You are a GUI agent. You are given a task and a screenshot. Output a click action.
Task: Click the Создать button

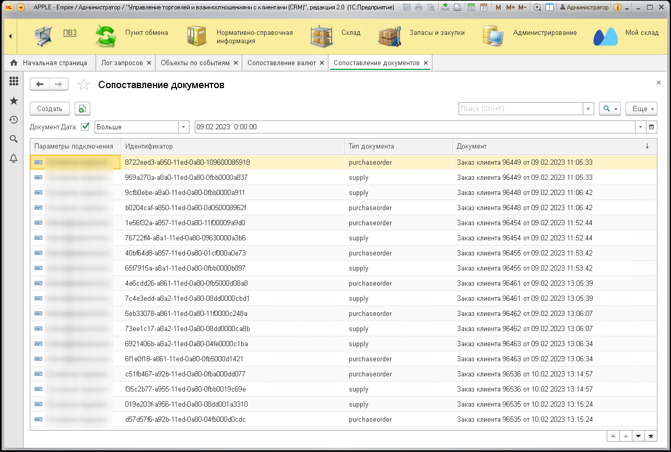pos(50,108)
